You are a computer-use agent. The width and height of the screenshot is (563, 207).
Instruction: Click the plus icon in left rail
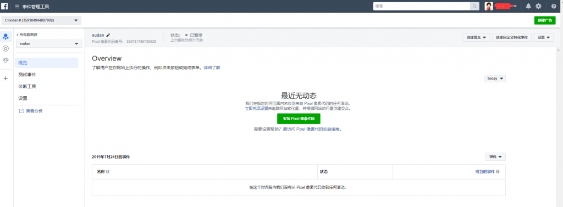click(x=5, y=78)
